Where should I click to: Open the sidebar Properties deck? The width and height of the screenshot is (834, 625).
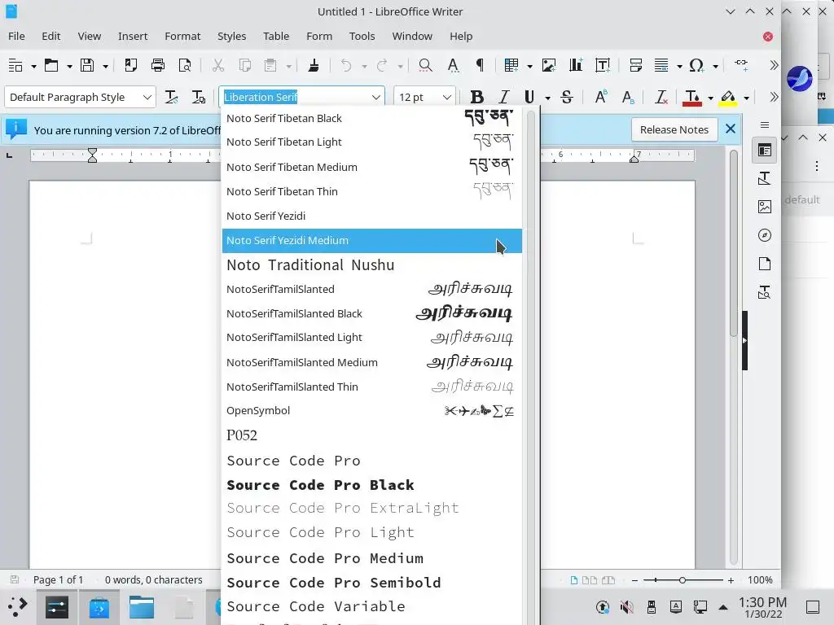pyautogui.click(x=765, y=151)
